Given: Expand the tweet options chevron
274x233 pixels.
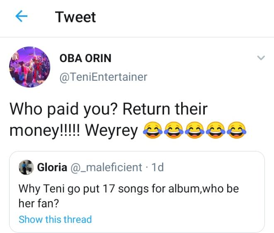Looking at the screenshot, I should coord(261,58).
